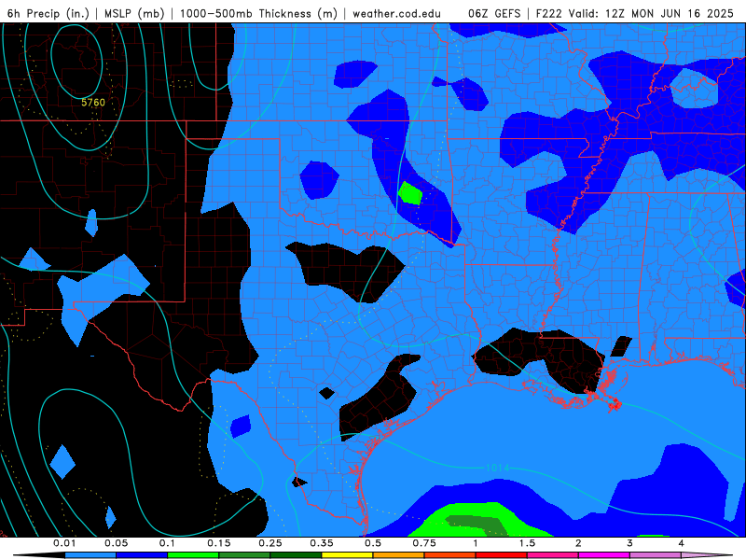Click the 0.1 legend value
The width and height of the screenshot is (746, 560).
(168, 543)
